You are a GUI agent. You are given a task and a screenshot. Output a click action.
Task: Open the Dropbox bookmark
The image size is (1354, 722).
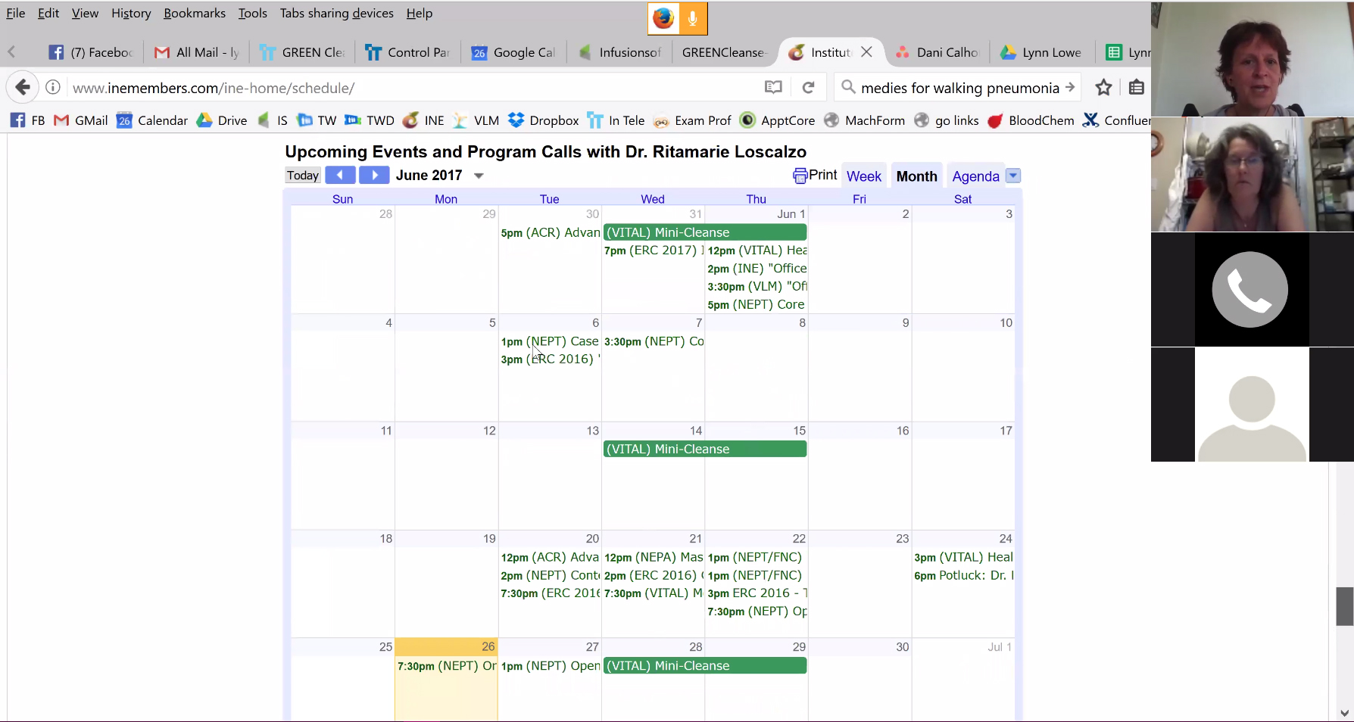point(544,120)
